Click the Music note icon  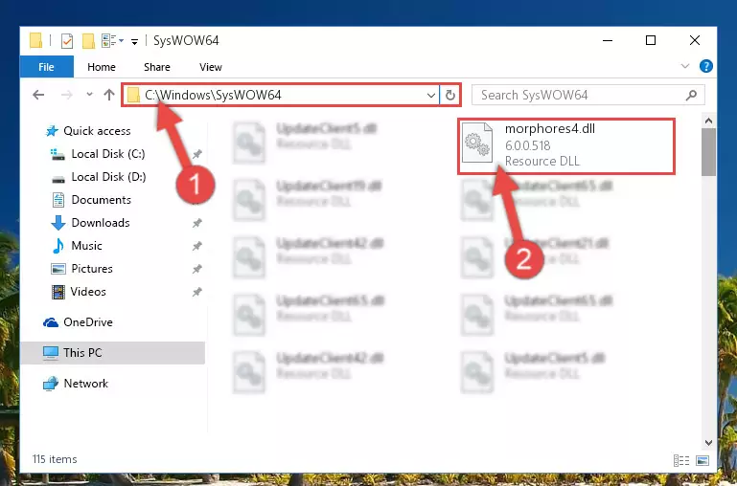[x=58, y=246]
